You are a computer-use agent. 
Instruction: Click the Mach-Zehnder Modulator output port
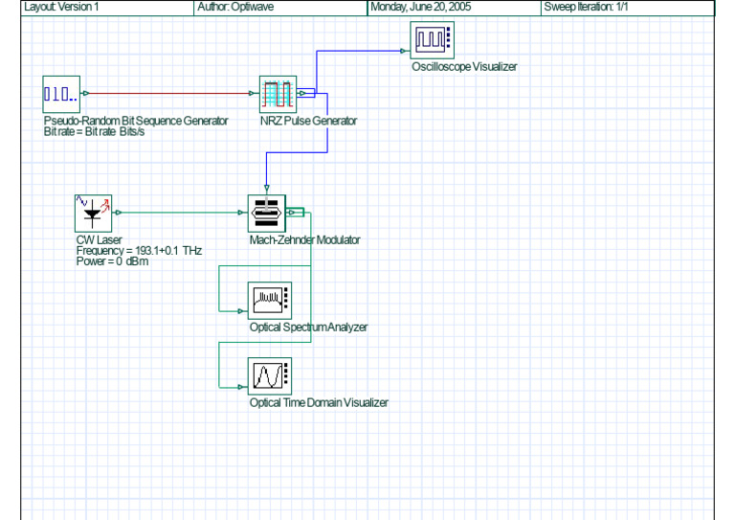click(x=291, y=213)
